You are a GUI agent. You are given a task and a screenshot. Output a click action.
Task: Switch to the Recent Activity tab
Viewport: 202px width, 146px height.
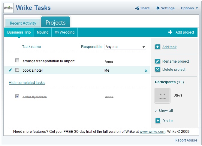coord(23,23)
